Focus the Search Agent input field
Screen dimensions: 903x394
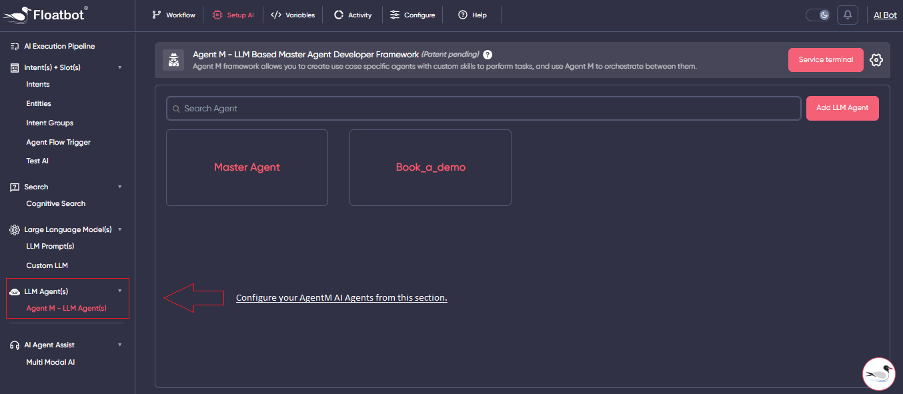pos(487,109)
